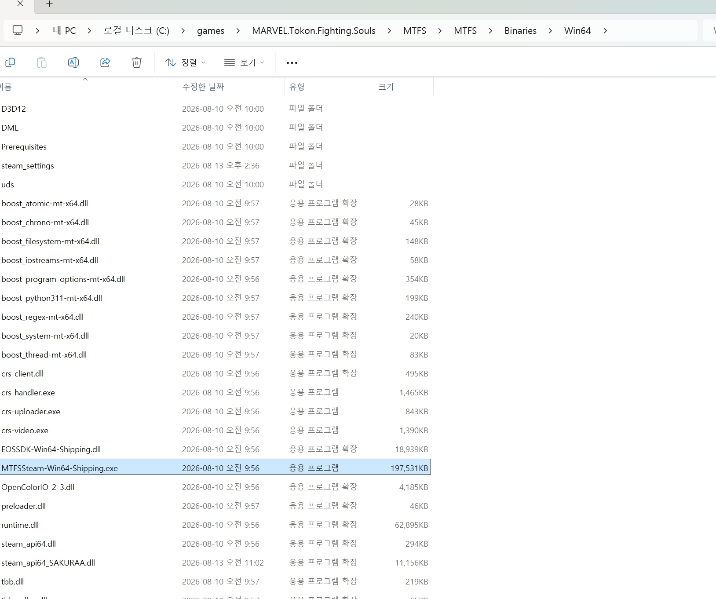Expand chevron after 내 PC breadcrumb
716x599 pixels.
click(89, 31)
